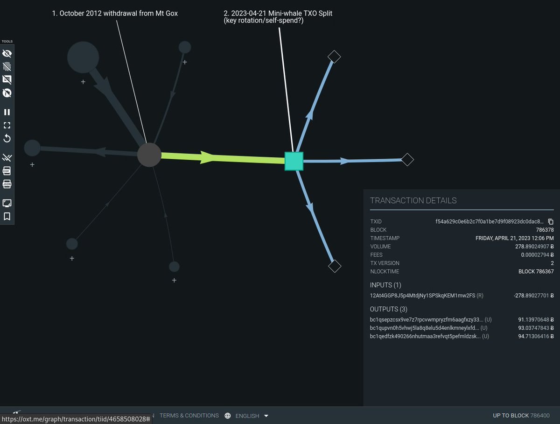Click nLockTime value BLOCK 786367
Viewport: 560px width, 424px height.
[x=536, y=271]
